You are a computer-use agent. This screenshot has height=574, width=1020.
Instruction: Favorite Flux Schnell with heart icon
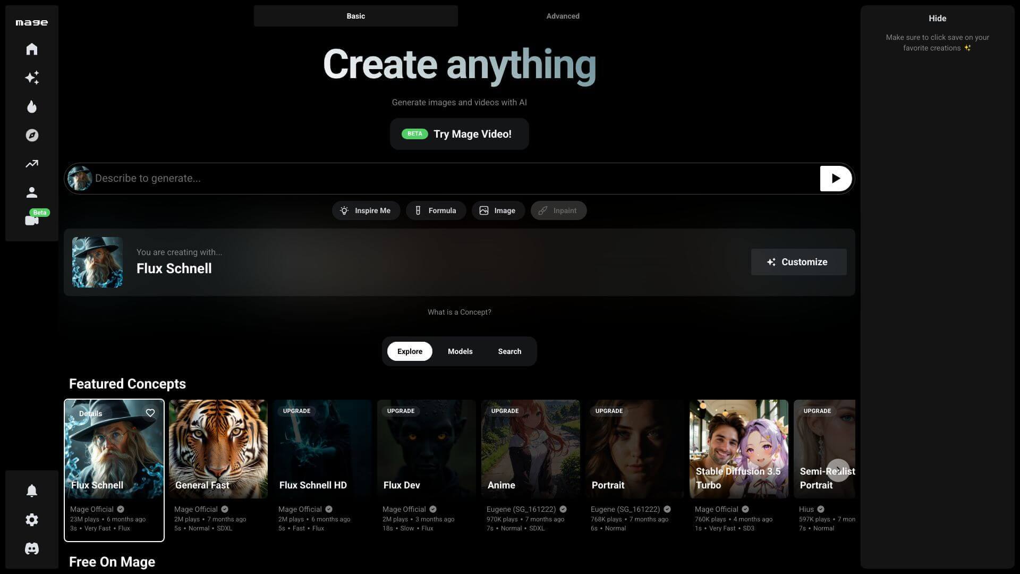click(x=150, y=413)
